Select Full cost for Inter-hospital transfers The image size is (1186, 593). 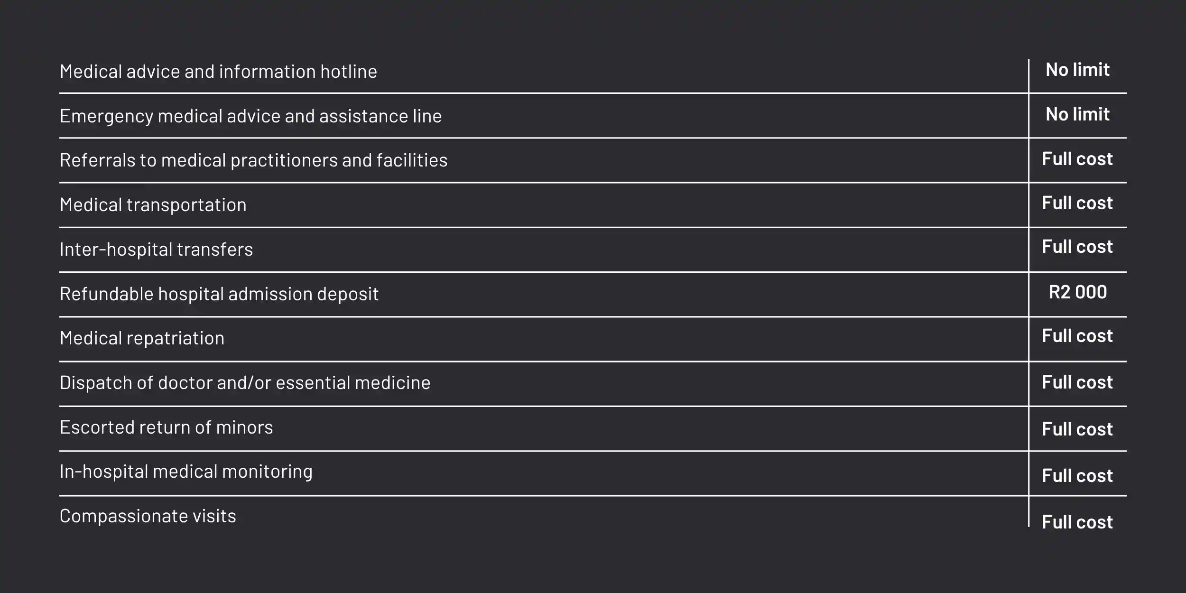coord(1077,247)
